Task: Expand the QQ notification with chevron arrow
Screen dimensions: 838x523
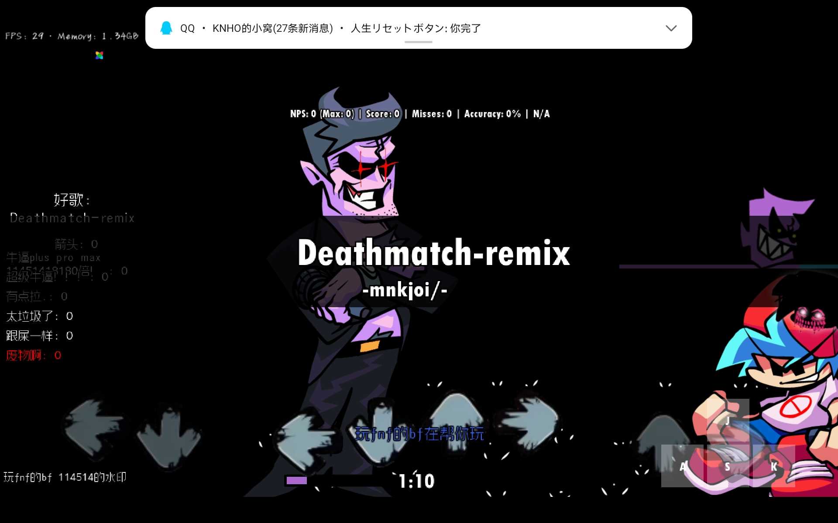Action: coord(671,28)
